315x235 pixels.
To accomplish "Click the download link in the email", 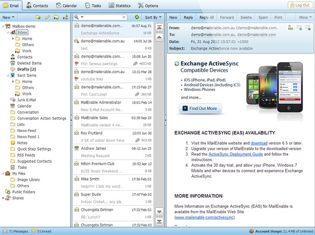I will coord(259,143).
